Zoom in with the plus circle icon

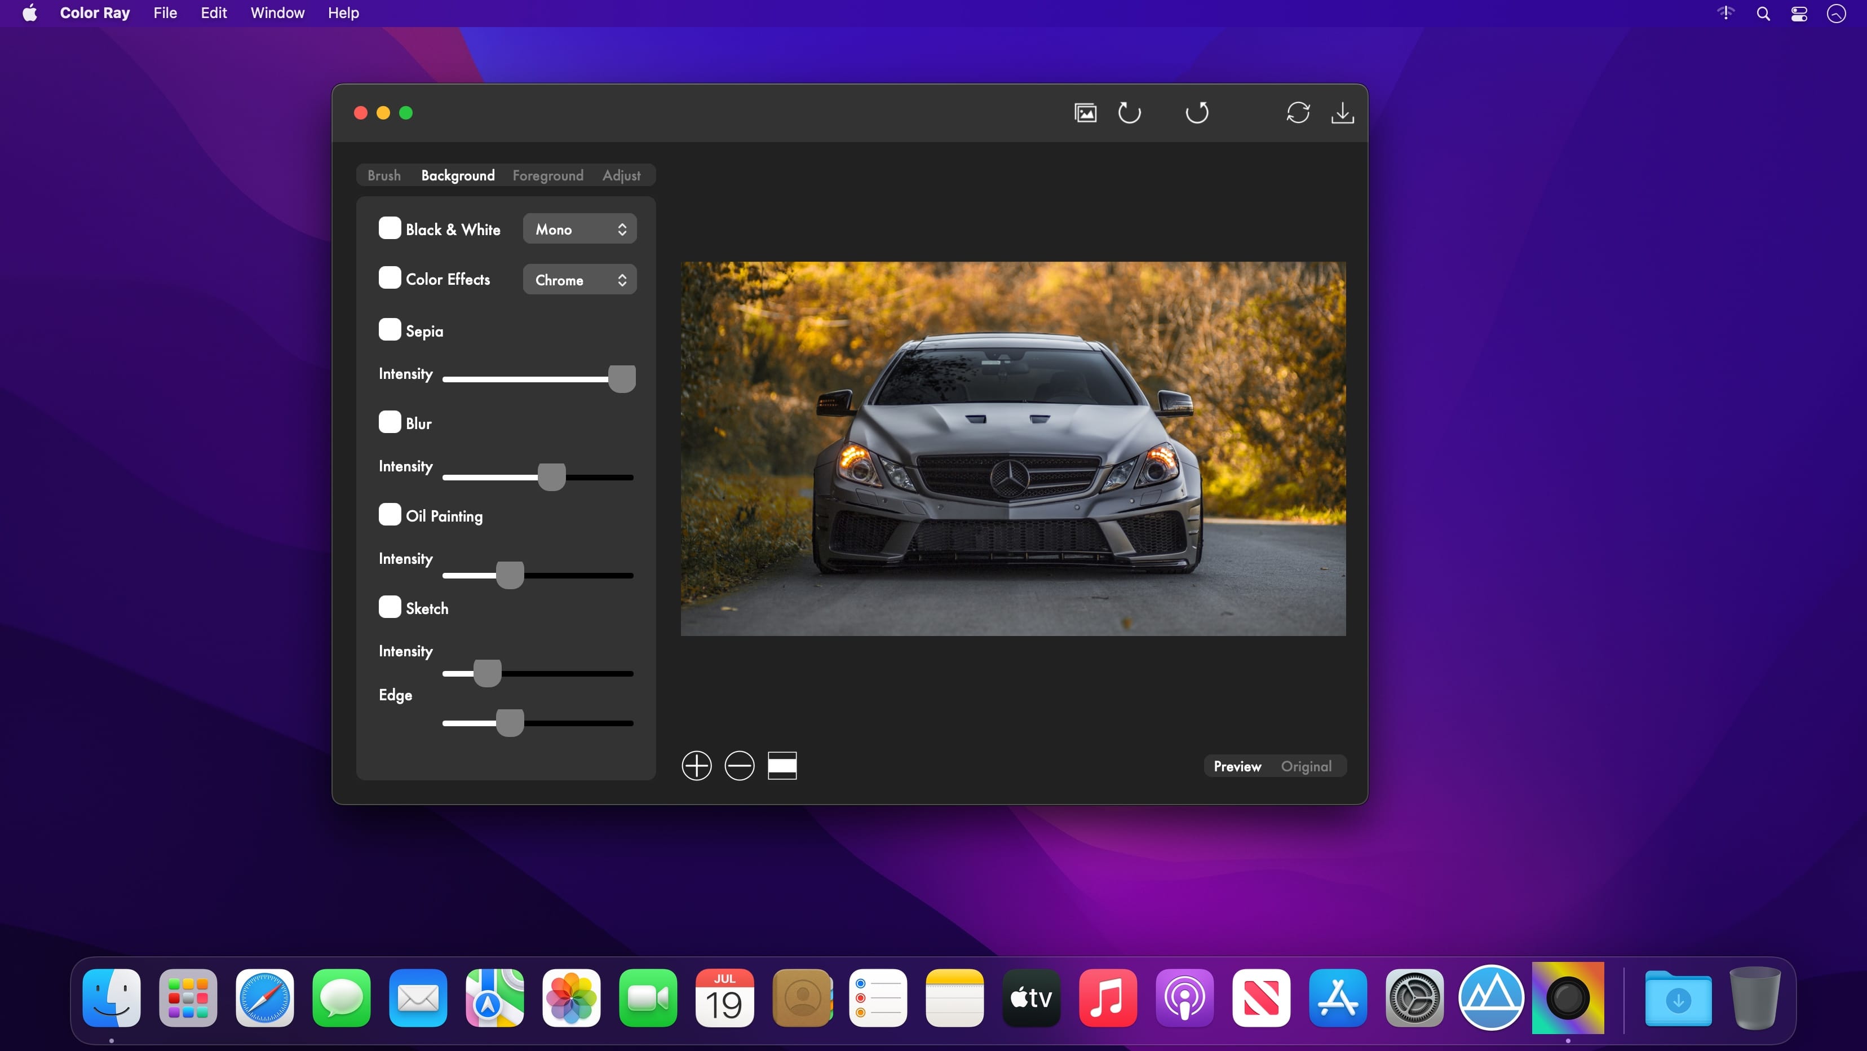697,766
